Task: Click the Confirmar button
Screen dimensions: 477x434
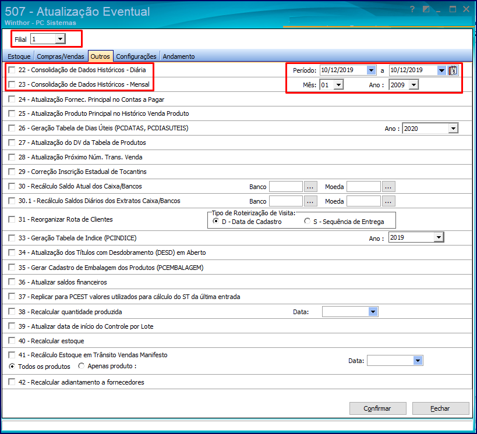Action: coord(377,408)
